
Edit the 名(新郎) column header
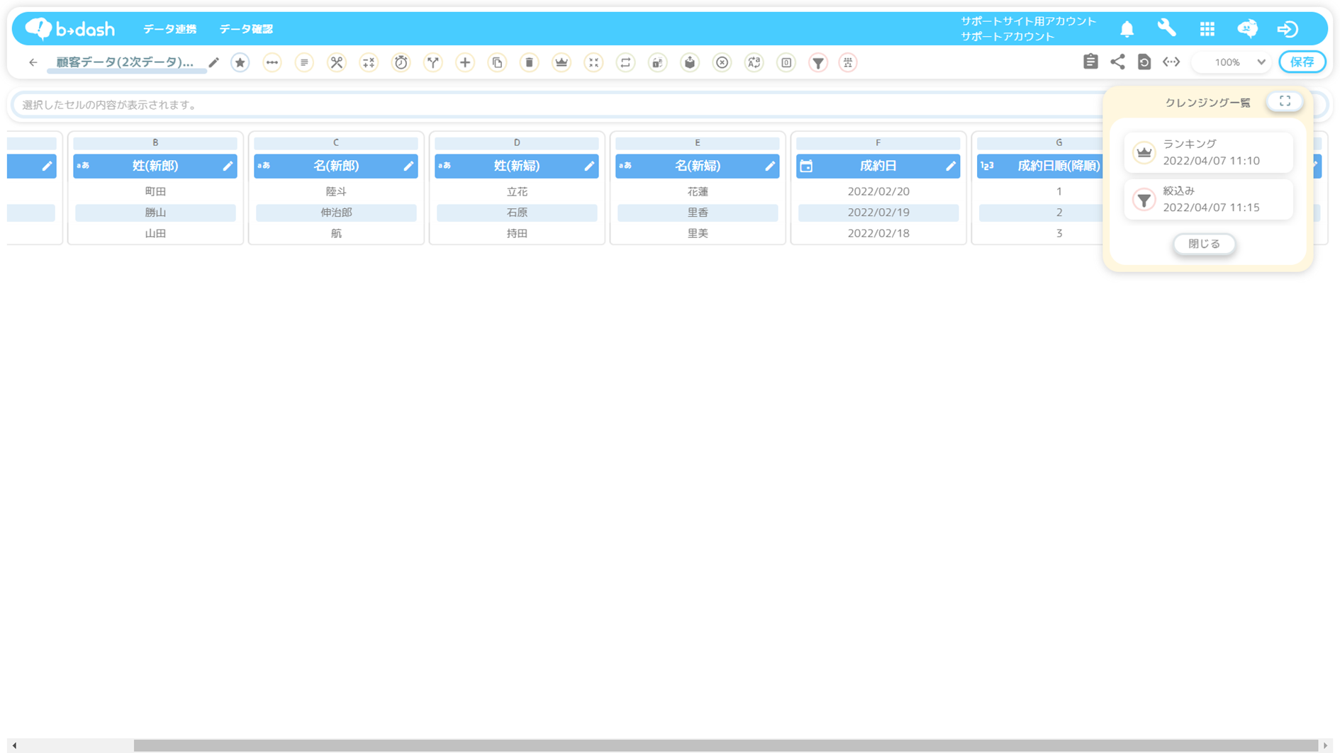click(x=408, y=166)
